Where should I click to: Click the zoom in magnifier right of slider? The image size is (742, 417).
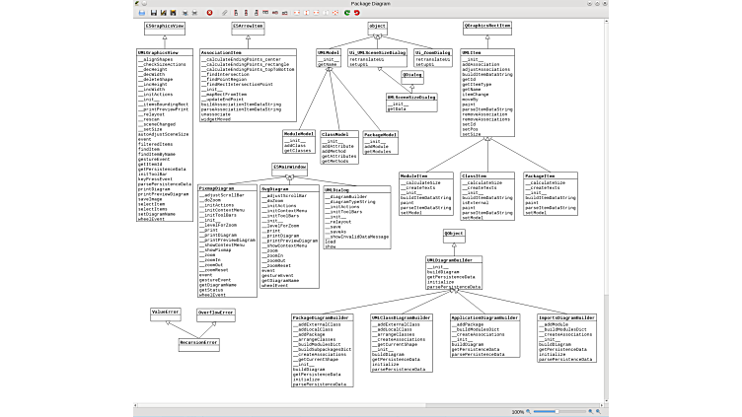[590, 411]
